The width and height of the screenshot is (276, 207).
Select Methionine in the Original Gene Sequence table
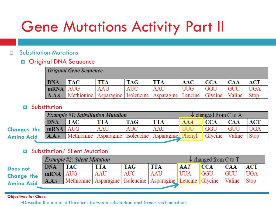80,95
